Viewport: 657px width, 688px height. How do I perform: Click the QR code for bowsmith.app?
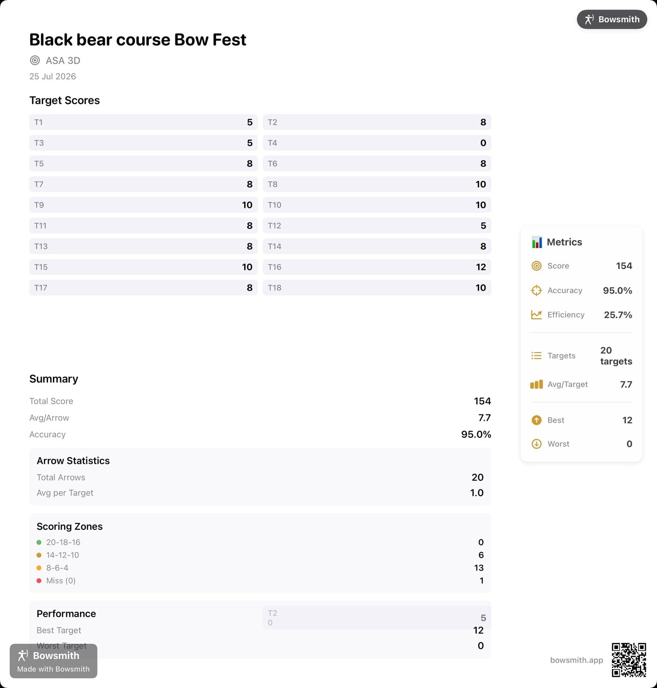(x=629, y=660)
